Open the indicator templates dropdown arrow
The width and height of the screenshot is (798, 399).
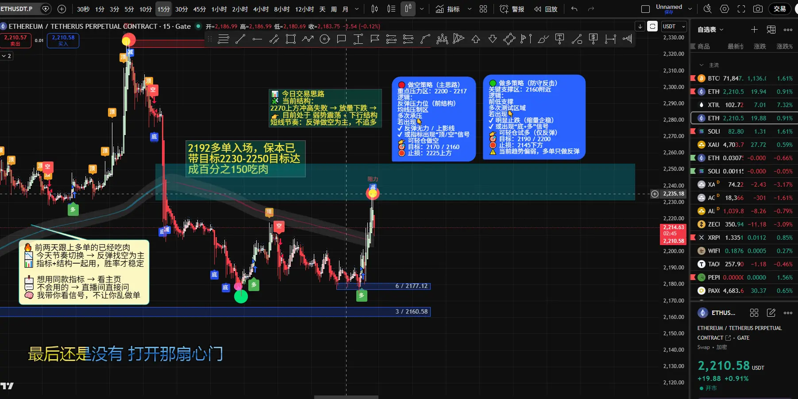click(470, 9)
